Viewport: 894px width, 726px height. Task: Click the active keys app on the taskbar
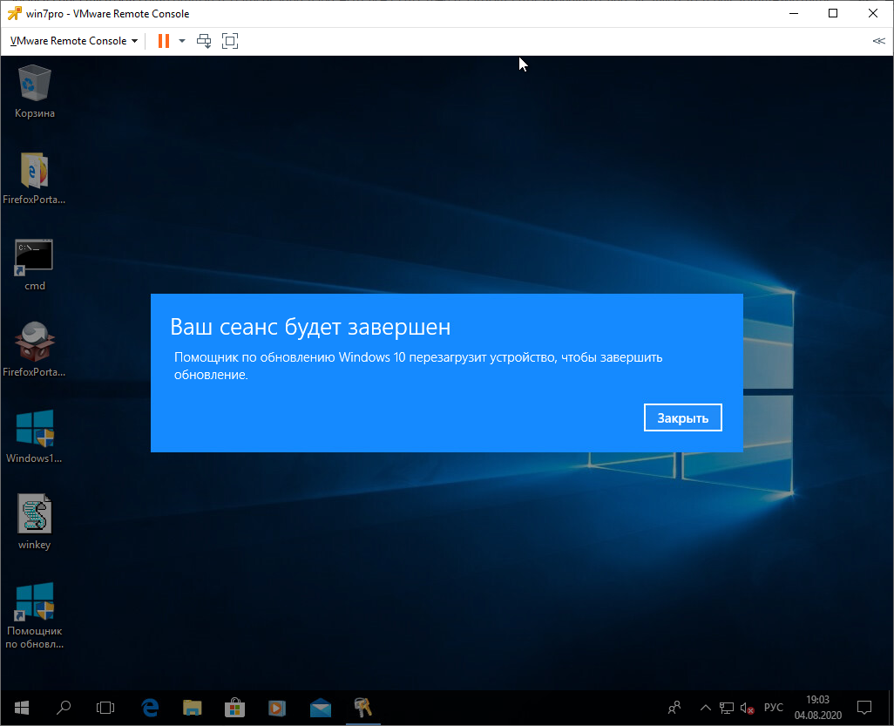(363, 708)
